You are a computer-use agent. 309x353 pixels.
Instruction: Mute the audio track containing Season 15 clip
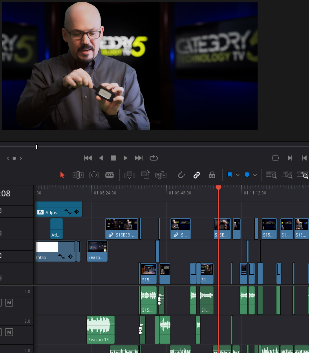[x=9, y=333]
